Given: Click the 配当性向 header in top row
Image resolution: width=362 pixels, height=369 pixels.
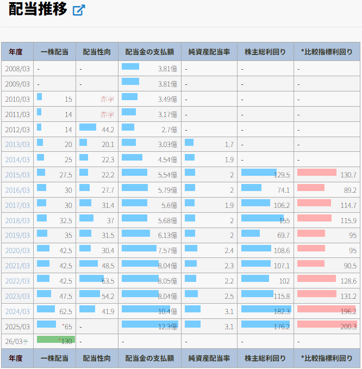Looking at the screenshot, I should pyautogui.click(x=97, y=52).
